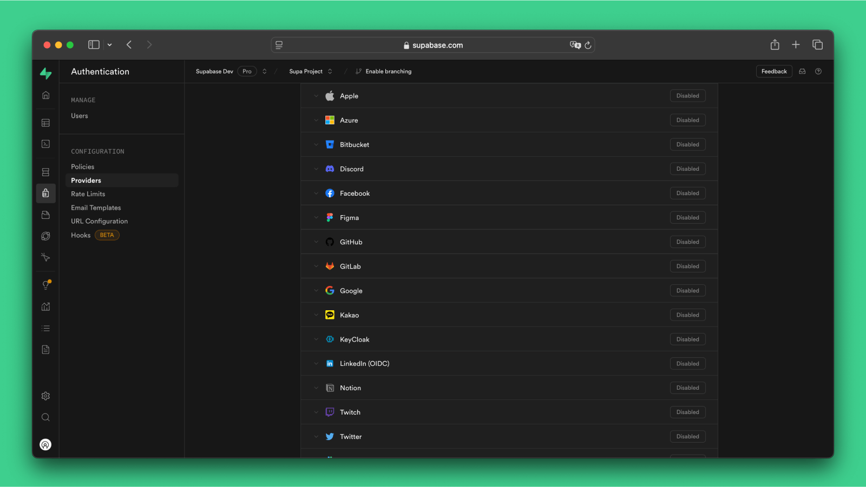
Task: Go back with Safari back arrow
Action: pyautogui.click(x=129, y=45)
